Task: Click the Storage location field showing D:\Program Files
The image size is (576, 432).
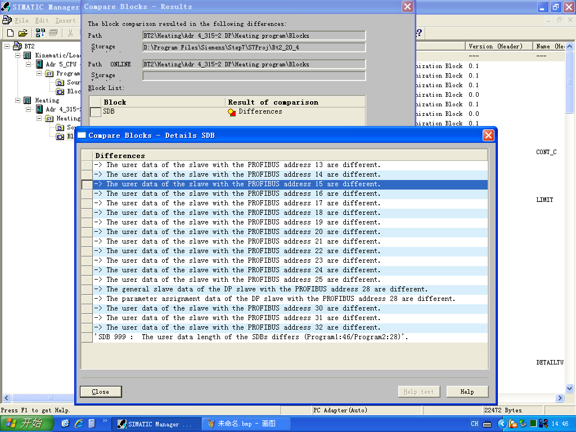Action: pos(254,47)
